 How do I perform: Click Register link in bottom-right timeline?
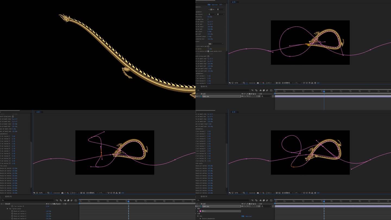pyautogui.click(x=248, y=216)
